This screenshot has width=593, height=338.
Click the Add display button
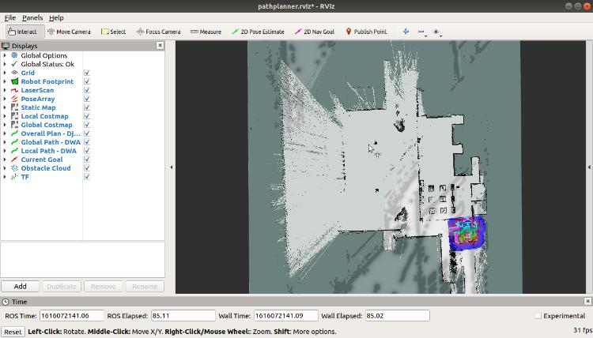[20, 287]
